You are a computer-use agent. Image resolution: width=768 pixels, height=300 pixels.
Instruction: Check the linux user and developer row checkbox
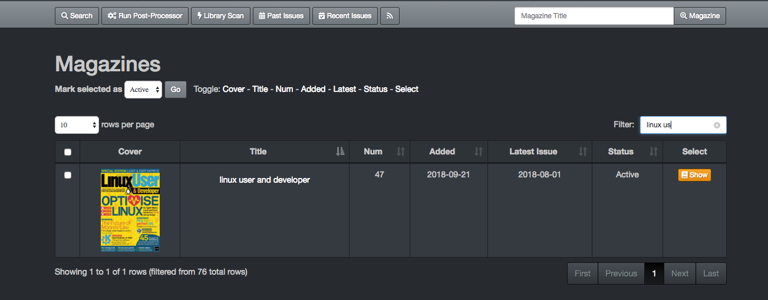tap(68, 175)
